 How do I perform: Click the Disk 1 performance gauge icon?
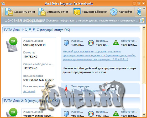pos(91,43)
